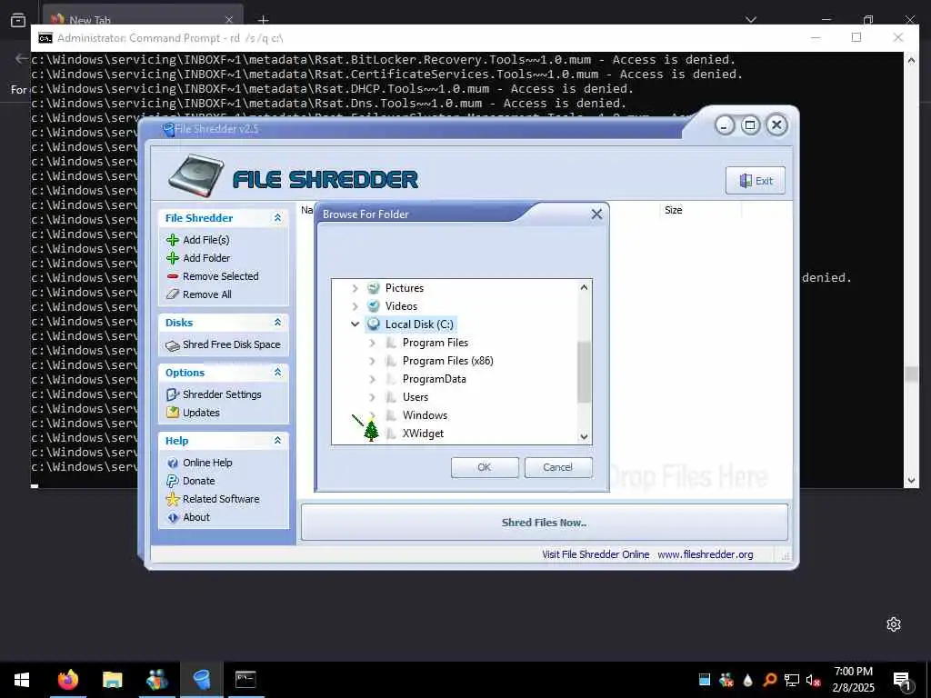The image size is (931, 698).
Task: Collapse the Disks sidebar section
Action: (277, 323)
